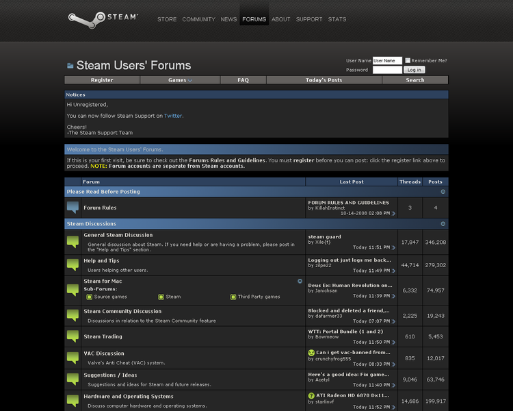
Task: Click the Password input field
Action: (387, 70)
